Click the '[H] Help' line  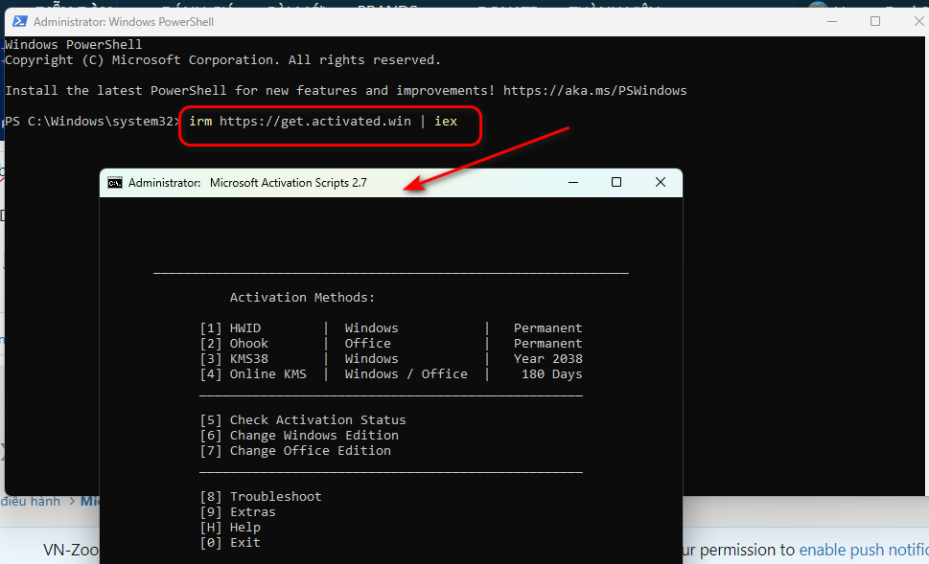[230, 528]
